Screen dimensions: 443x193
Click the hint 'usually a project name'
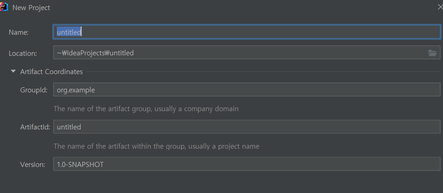224,146
